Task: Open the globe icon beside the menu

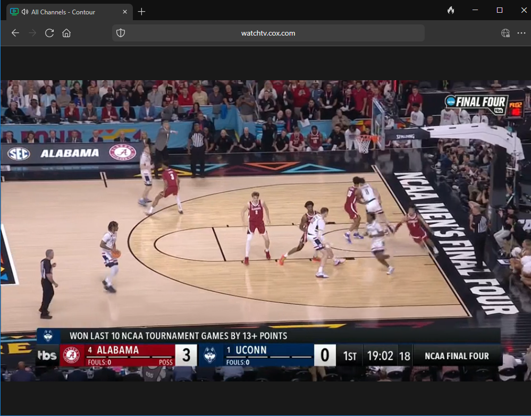Action: point(505,33)
